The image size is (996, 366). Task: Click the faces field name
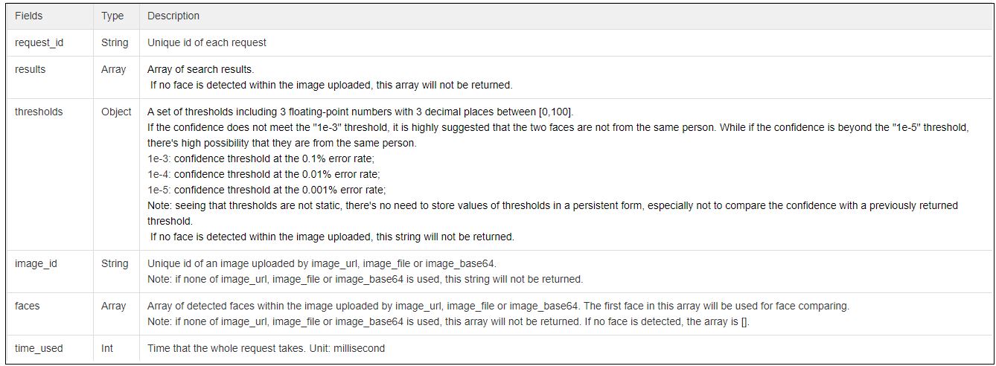coord(28,306)
